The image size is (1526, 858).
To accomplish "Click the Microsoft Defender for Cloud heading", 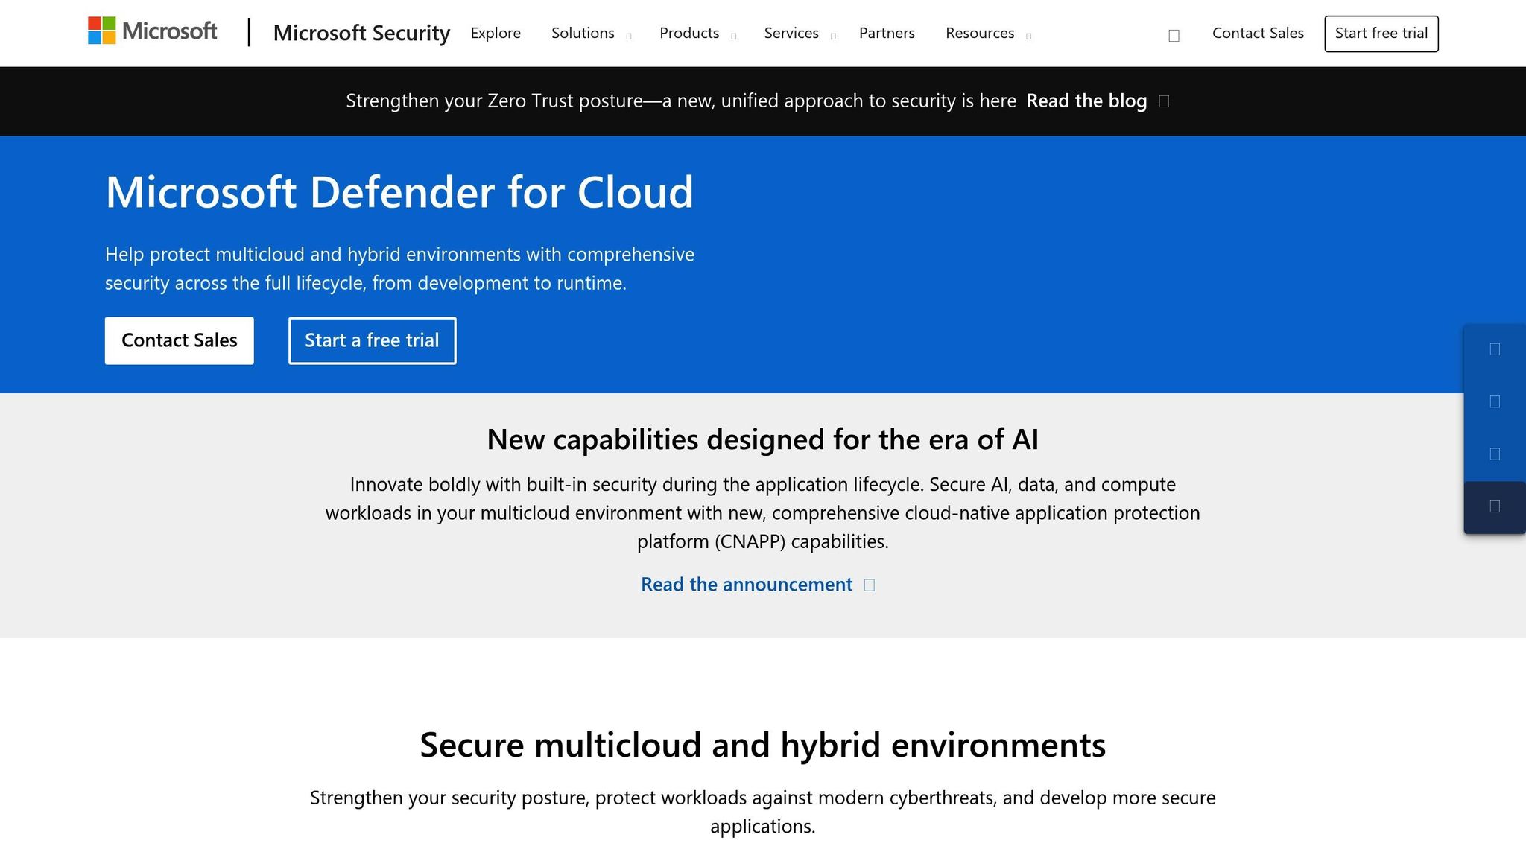I will point(399,192).
